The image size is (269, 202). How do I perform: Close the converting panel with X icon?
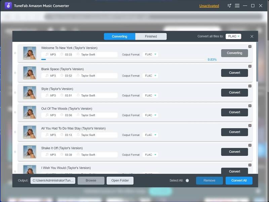coord(252,36)
